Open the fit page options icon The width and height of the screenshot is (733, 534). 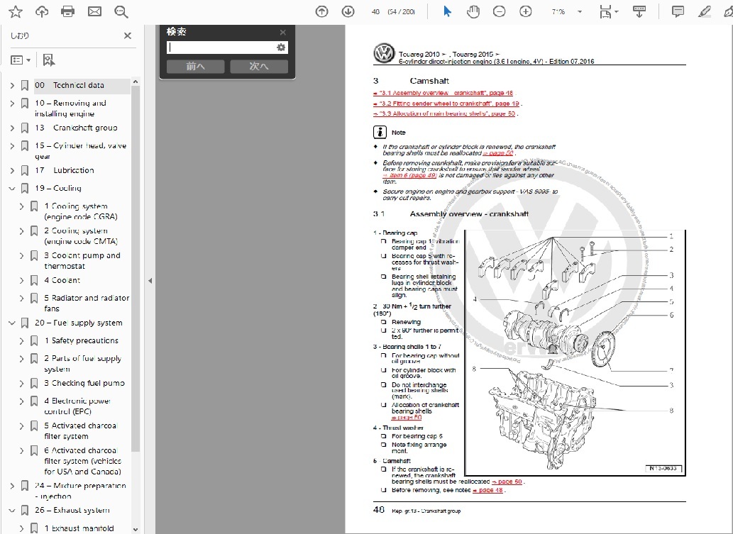coord(608,11)
